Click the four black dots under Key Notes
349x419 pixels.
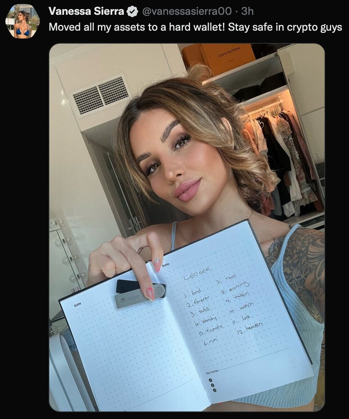click(213, 385)
